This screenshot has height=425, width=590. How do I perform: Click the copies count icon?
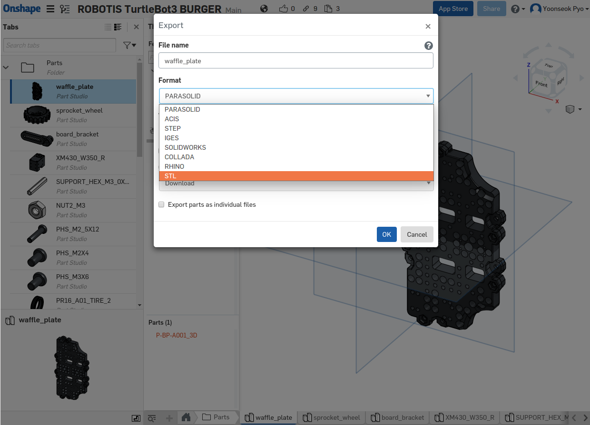click(328, 9)
